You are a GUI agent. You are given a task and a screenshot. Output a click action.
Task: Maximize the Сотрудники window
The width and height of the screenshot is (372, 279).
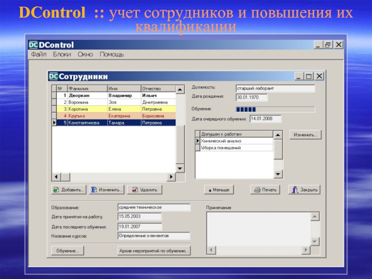click(309, 76)
